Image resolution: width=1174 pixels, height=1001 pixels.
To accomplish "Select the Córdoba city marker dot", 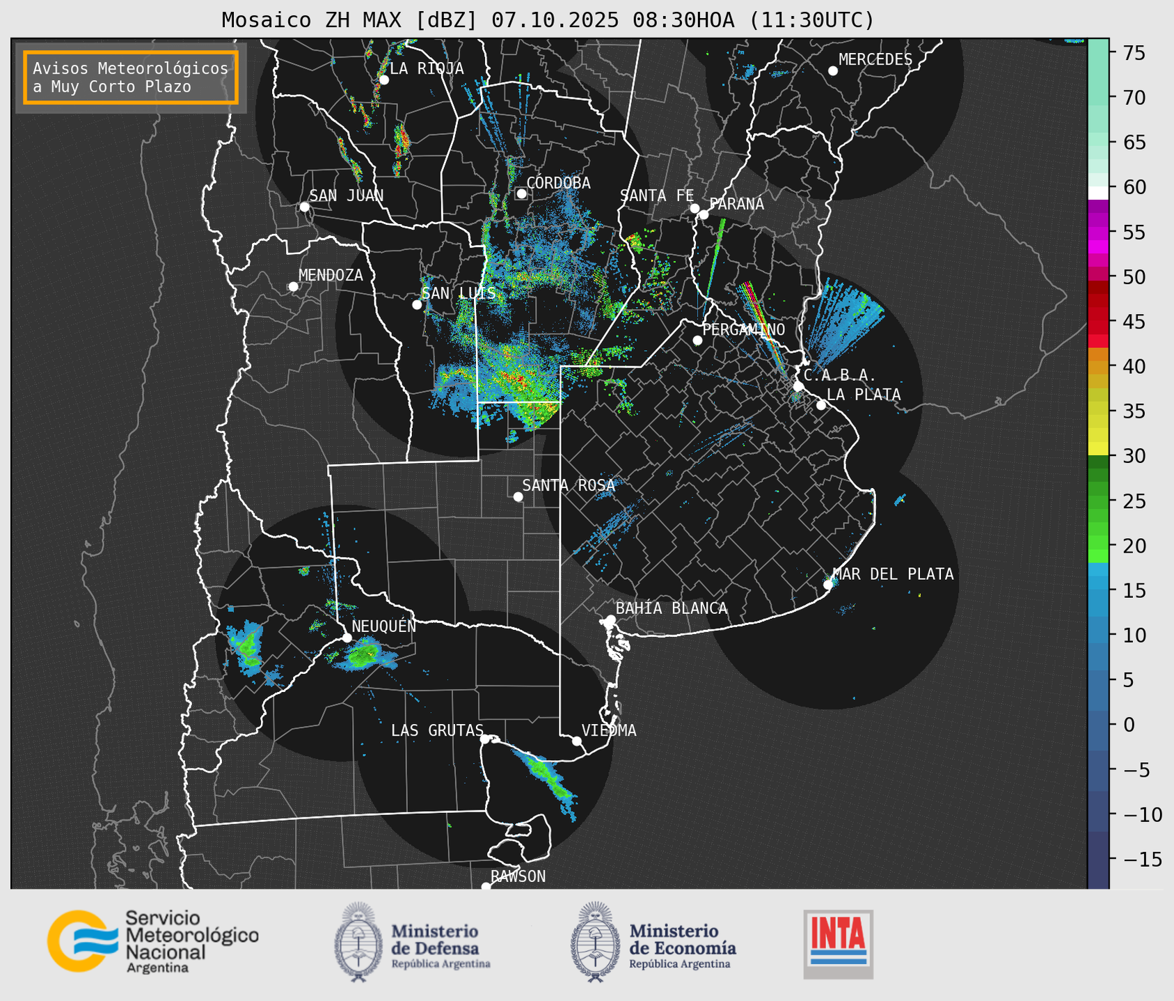I will click(x=521, y=194).
